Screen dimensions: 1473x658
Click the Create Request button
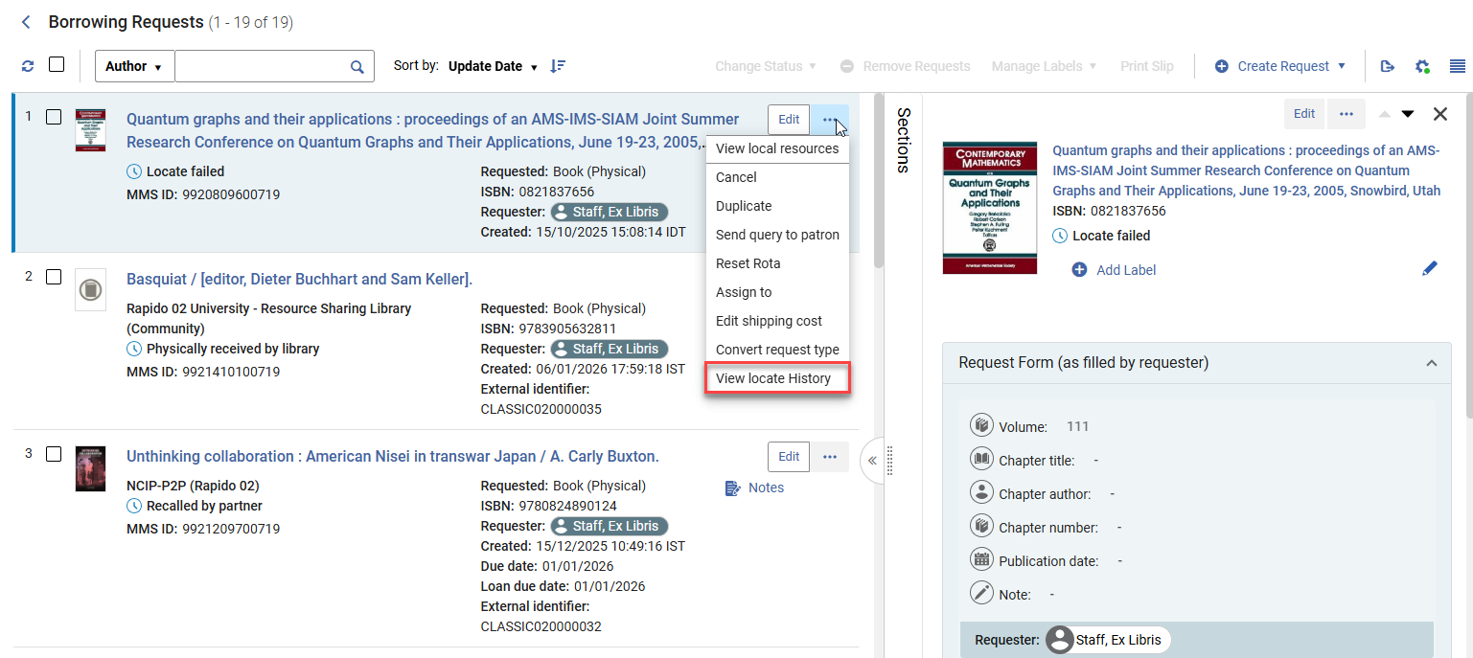point(1273,66)
